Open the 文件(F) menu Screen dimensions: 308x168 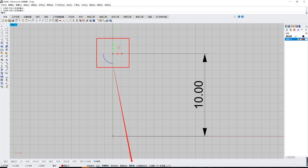[4, 5]
